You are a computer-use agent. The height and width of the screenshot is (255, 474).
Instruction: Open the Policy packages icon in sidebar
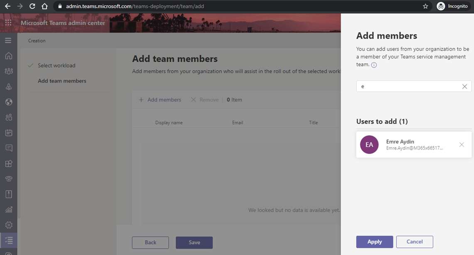coord(9,194)
